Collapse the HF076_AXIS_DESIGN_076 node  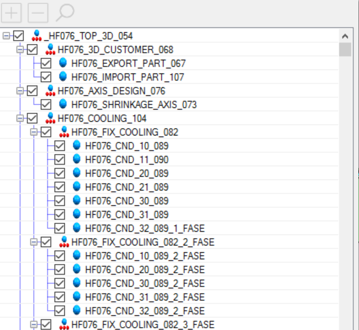tap(20, 91)
